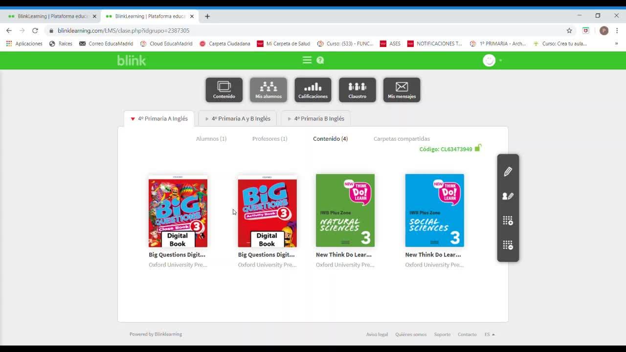Open the Aplicaciones apps shortcut
The width and height of the screenshot is (626, 352).
point(24,44)
